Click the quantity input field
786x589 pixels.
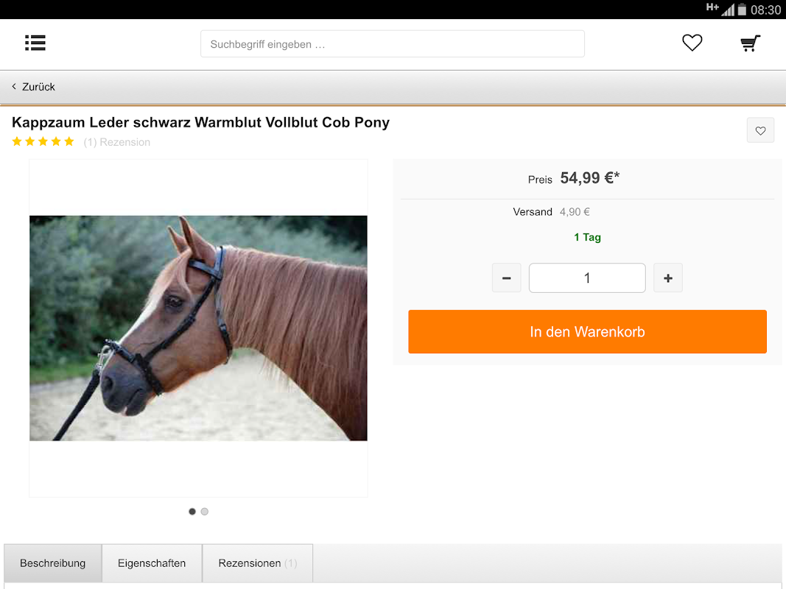(x=587, y=278)
